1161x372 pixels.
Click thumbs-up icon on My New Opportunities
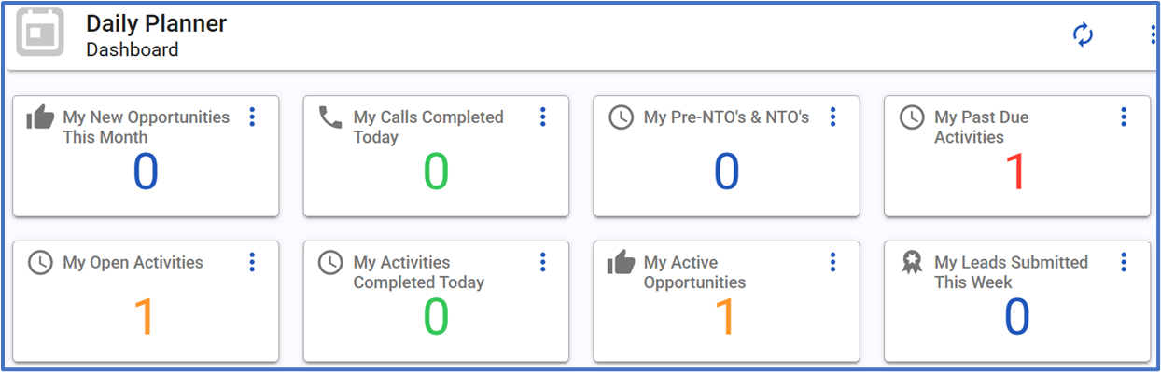click(40, 117)
